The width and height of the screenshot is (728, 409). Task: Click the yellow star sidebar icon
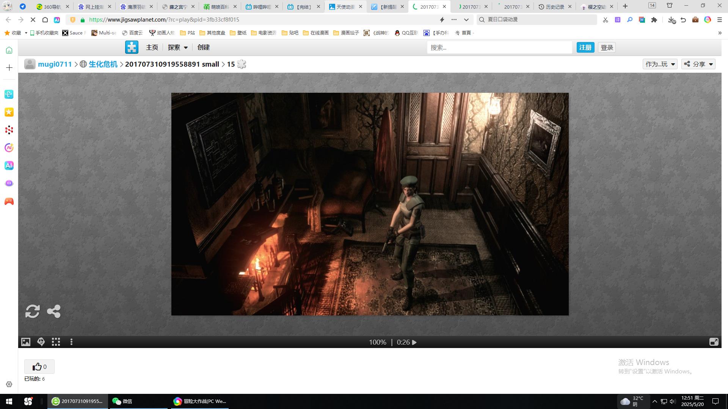tap(9, 112)
